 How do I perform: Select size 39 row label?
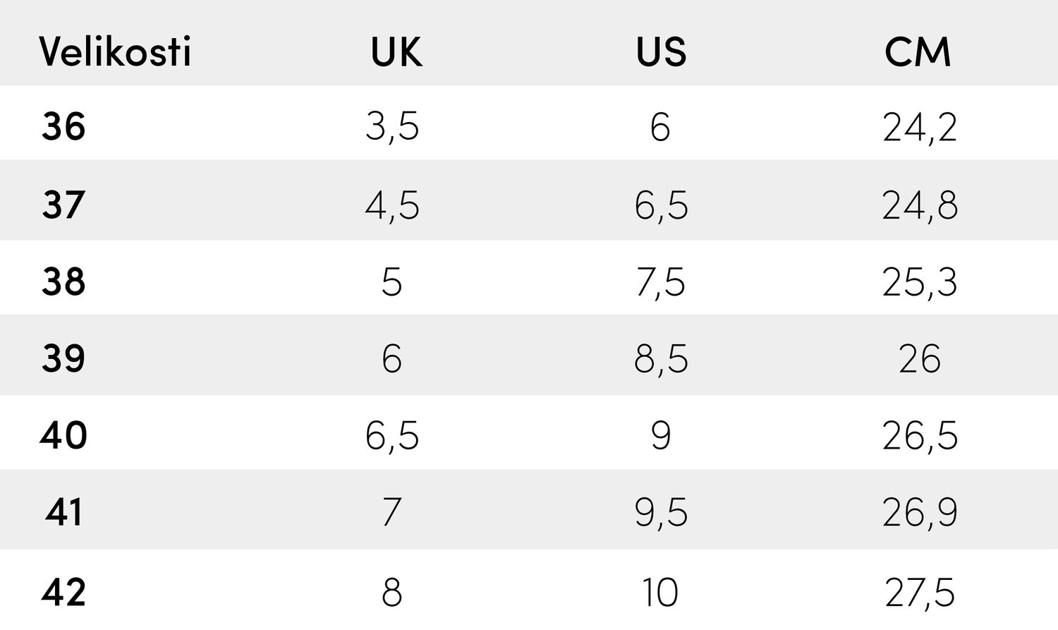point(63,358)
